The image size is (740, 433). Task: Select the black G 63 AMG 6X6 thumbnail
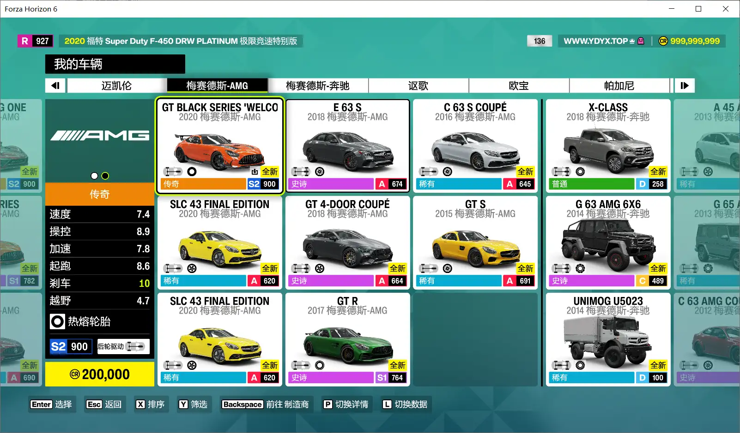pyautogui.click(x=608, y=244)
